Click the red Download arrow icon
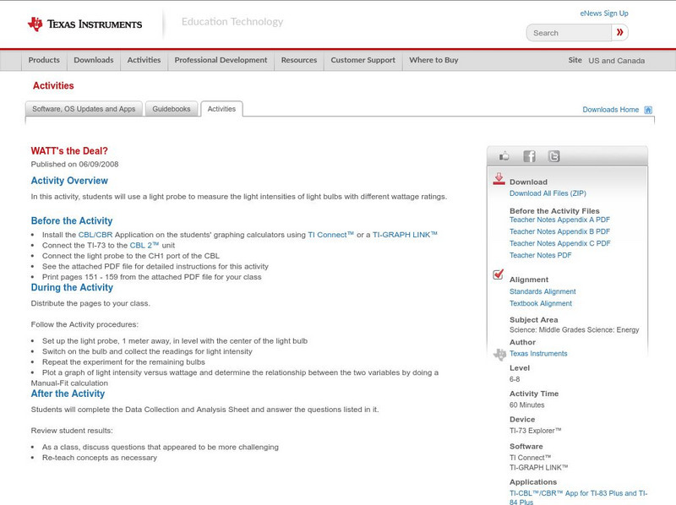676x505 pixels. 499,179
